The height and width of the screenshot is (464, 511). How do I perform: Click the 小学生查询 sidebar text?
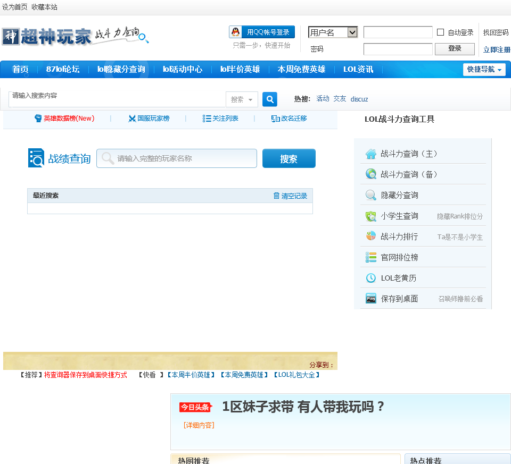click(x=400, y=216)
